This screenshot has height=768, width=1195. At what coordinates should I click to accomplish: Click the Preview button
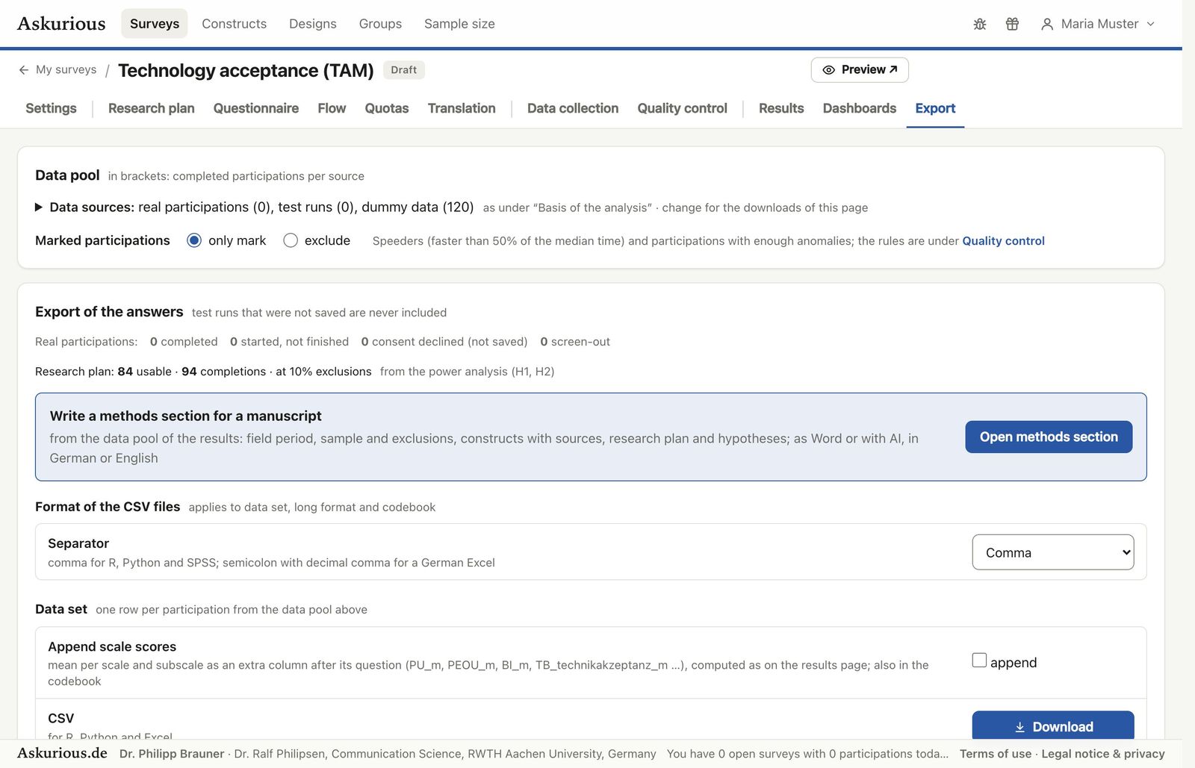click(x=860, y=69)
